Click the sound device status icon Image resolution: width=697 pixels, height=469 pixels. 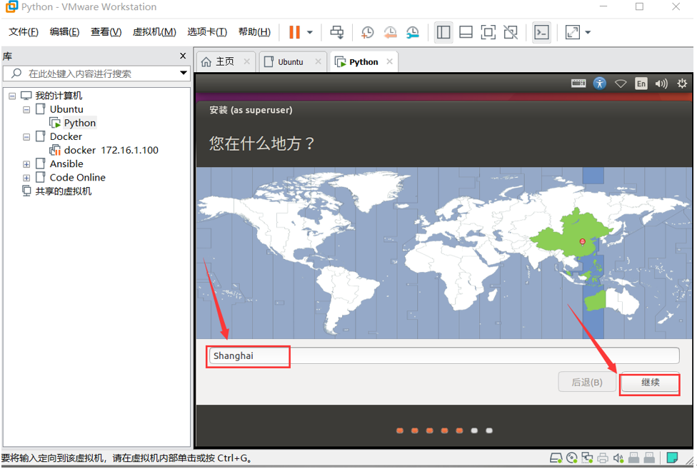(618, 458)
